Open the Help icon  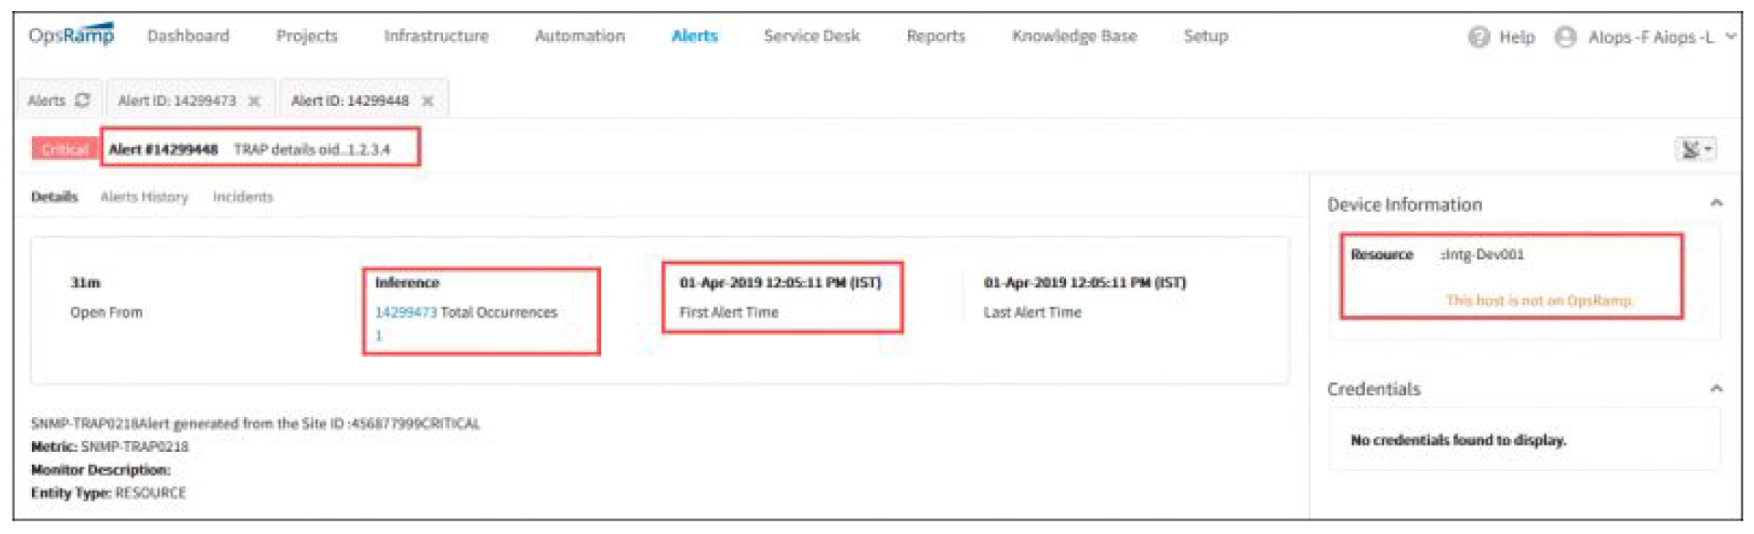pos(1478,37)
